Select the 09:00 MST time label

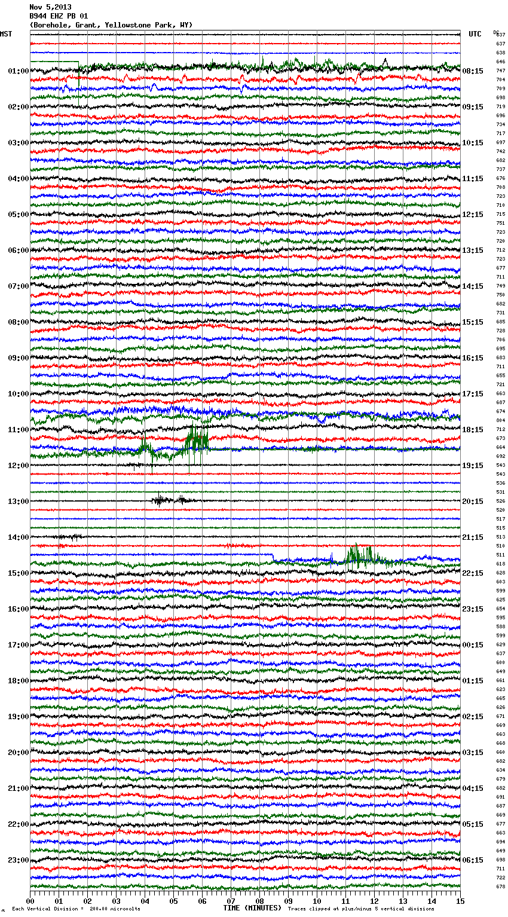pyautogui.click(x=18, y=358)
